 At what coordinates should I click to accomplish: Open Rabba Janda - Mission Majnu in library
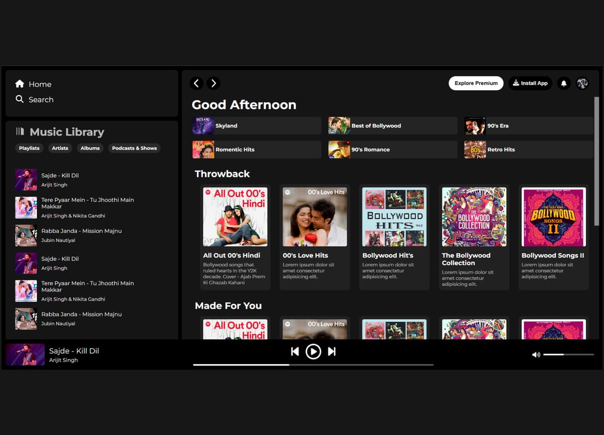[81, 231]
